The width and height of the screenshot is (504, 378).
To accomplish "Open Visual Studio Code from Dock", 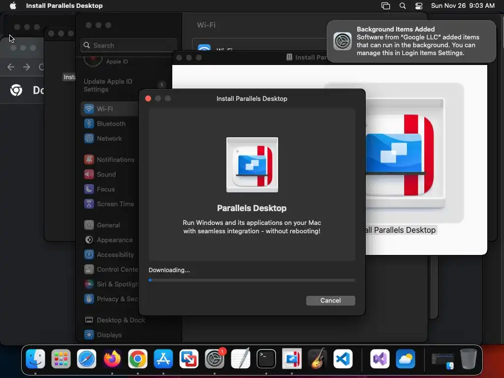I will click(343, 359).
